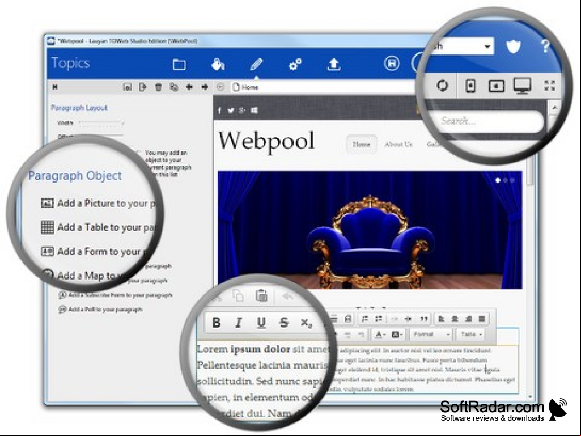Refresh the preview with the circular arrows icon
Image resolution: width=581 pixels, height=436 pixels.
coord(442,86)
